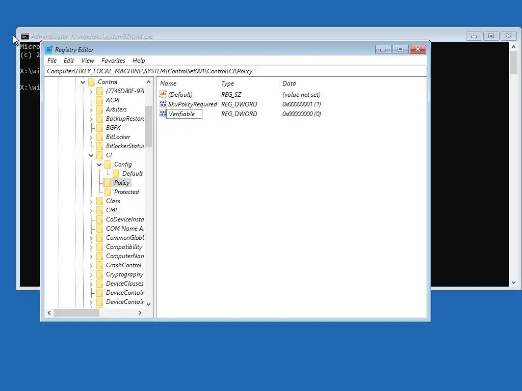The width and height of the screenshot is (522, 391).
Task: Click the BackupRestore folder icon
Action: pyautogui.click(x=99, y=118)
